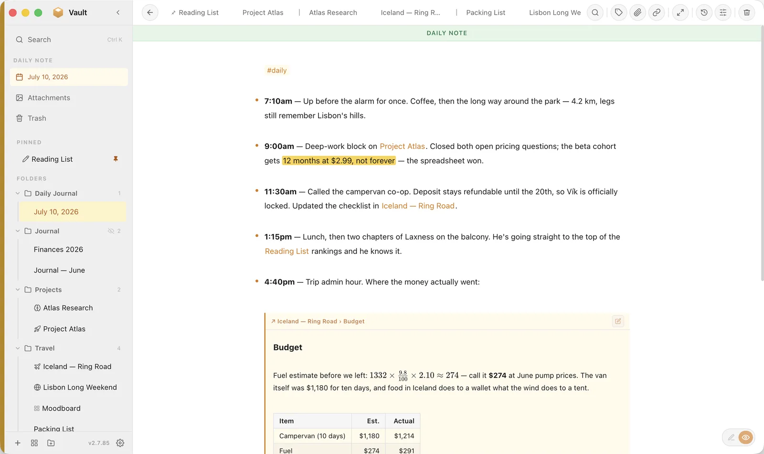
Task: Click the macOS green maximize button
Action: (x=38, y=13)
